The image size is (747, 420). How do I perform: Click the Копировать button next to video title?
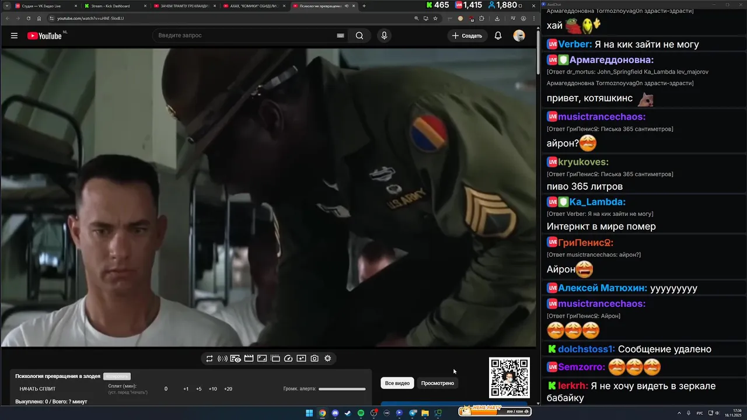117,376
